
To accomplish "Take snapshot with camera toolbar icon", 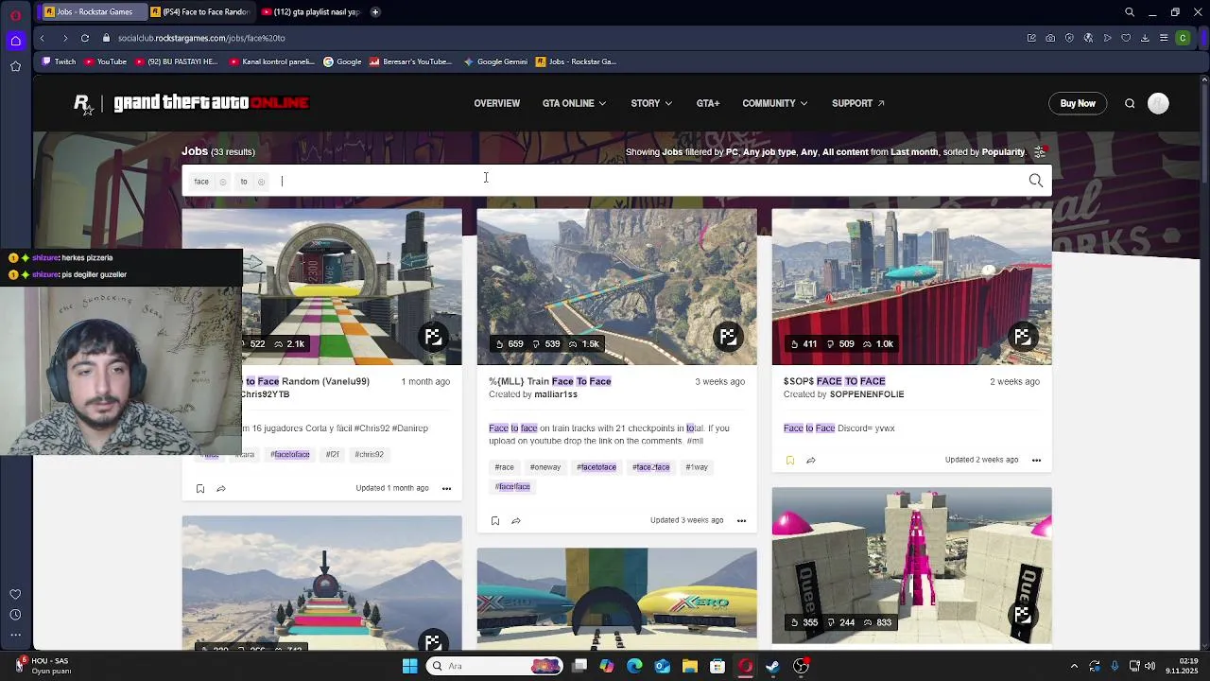I will tap(1050, 38).
